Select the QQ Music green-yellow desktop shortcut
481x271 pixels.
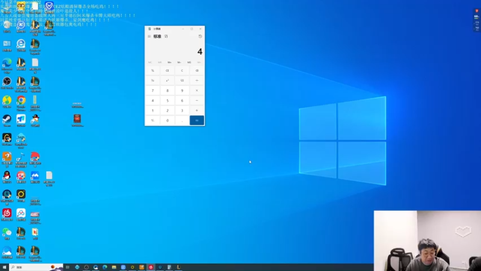tap(7, 102)
